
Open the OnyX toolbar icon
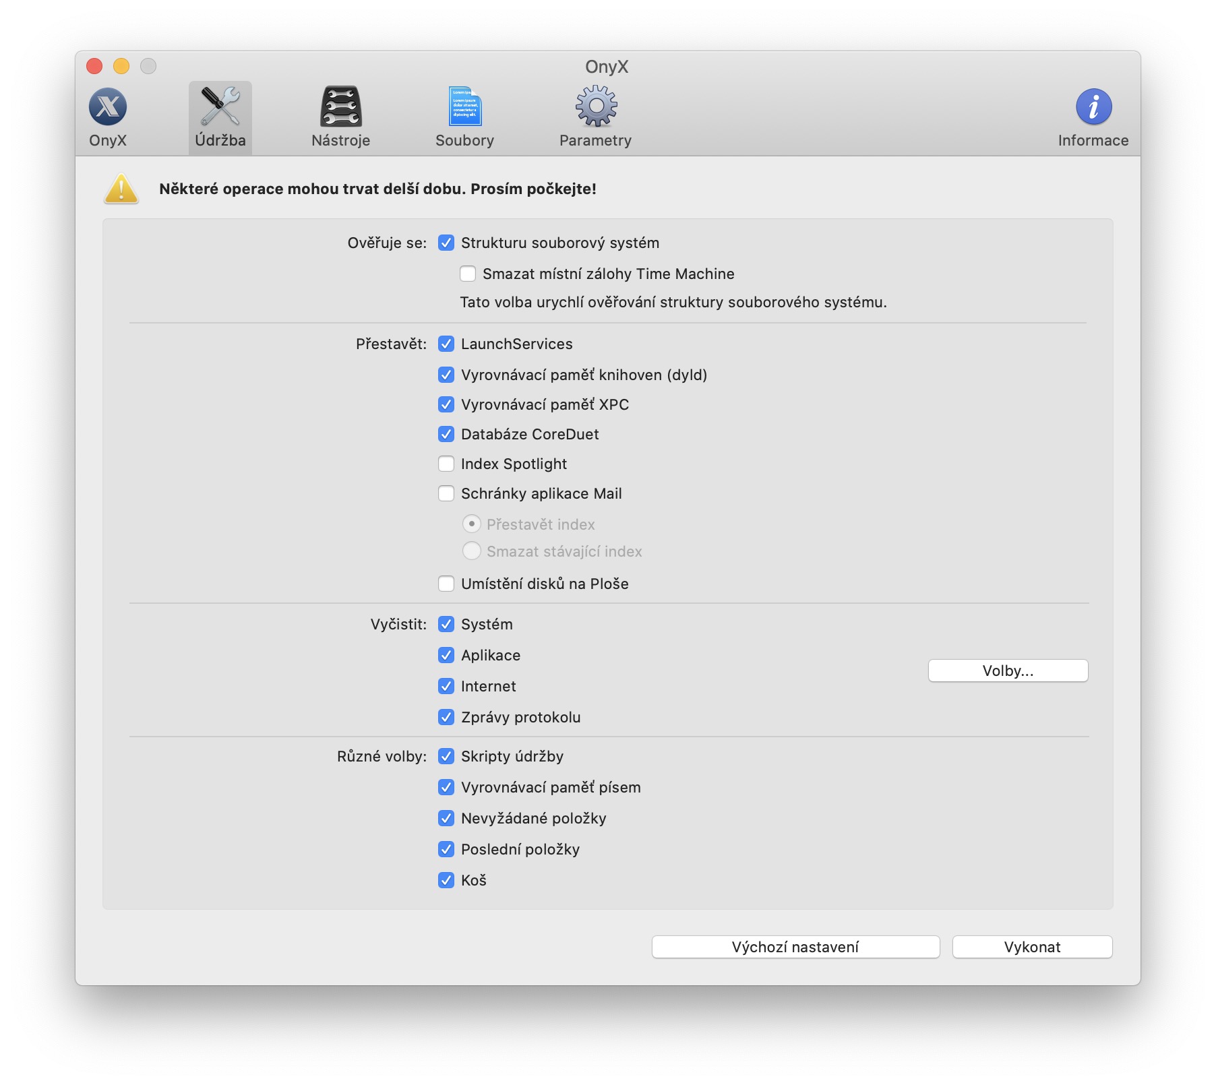pos(108,107)
